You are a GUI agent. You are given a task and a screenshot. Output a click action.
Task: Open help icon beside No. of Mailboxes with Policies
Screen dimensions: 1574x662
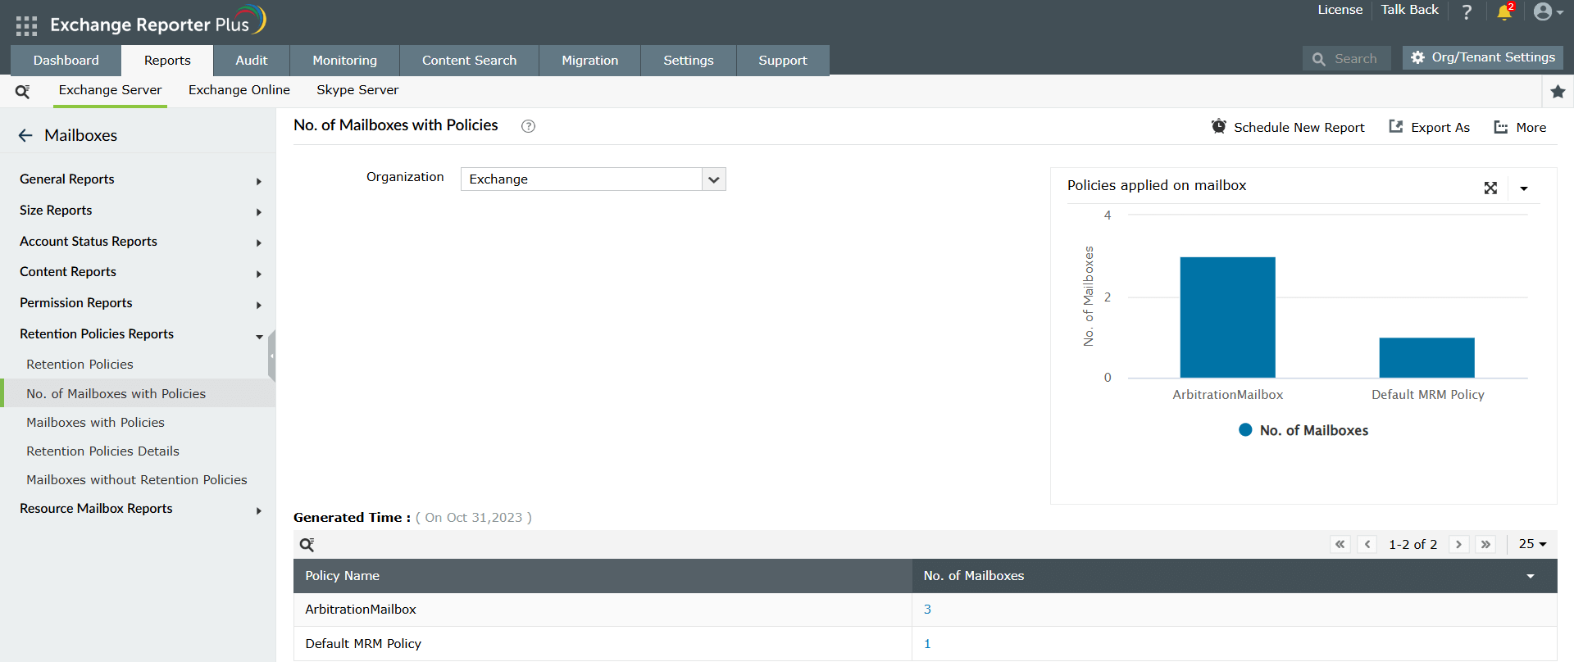[x=529, y=126]
